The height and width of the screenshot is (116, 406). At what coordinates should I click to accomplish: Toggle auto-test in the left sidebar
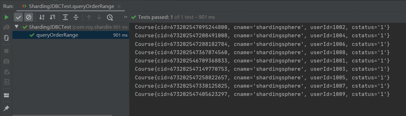click(6, 38)
